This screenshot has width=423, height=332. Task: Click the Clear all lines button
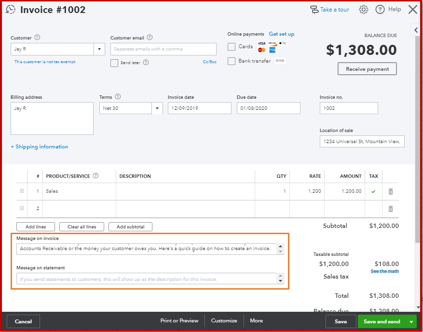coord(82,226)
